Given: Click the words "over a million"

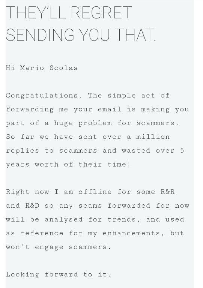Looking at the screenshot, I should coord(136,137).
